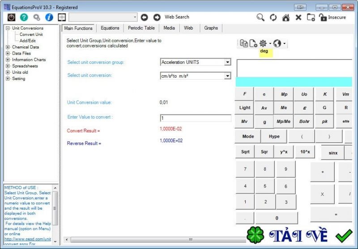Click number 7 on the keypad
This screenshot has width=358, height=249.
(245, 169)
